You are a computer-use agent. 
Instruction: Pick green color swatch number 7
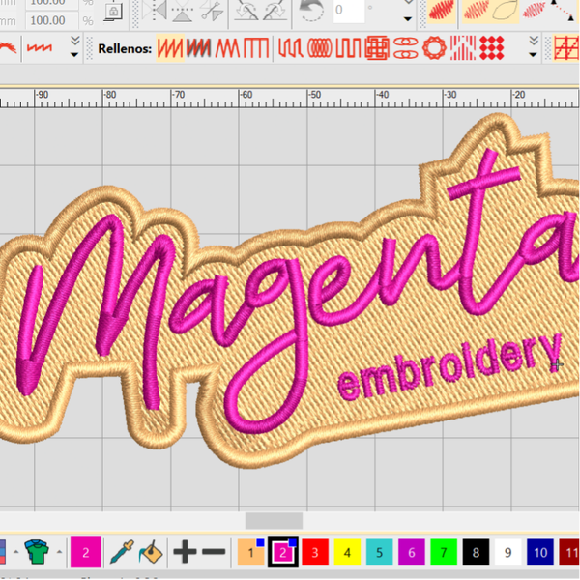coord(444,552)
